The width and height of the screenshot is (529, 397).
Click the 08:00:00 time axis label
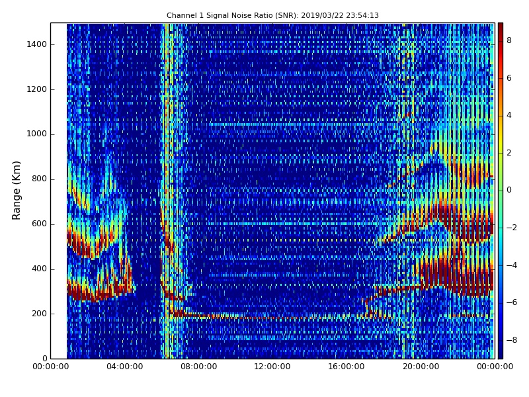click(199, 367)
